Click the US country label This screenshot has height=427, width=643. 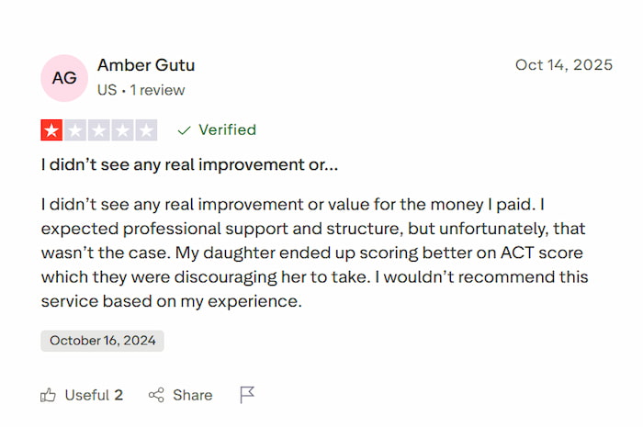pos(107,90)
